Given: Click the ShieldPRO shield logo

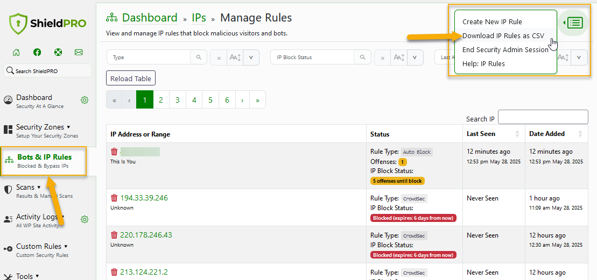Looking at the screenshot, I should 17,24.
